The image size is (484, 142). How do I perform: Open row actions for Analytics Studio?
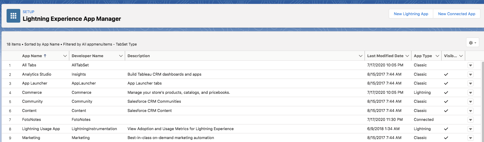pyautogui.click(x=471, y=74)
